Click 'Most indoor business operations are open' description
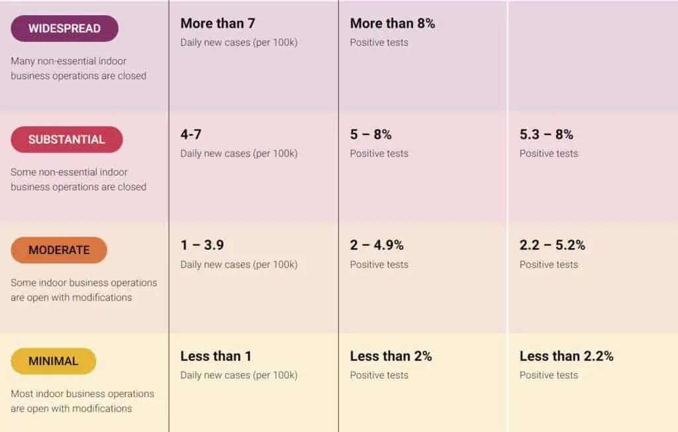Screen dimensions: 678x432 (83, 401)
